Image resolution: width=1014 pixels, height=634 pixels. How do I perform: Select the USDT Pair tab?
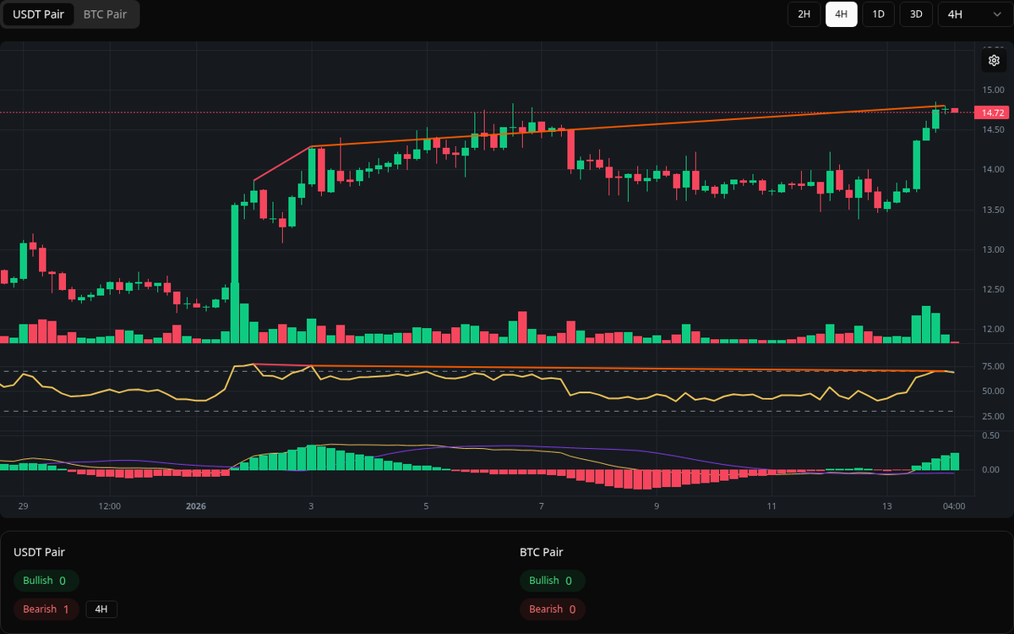tap(38, 14)
